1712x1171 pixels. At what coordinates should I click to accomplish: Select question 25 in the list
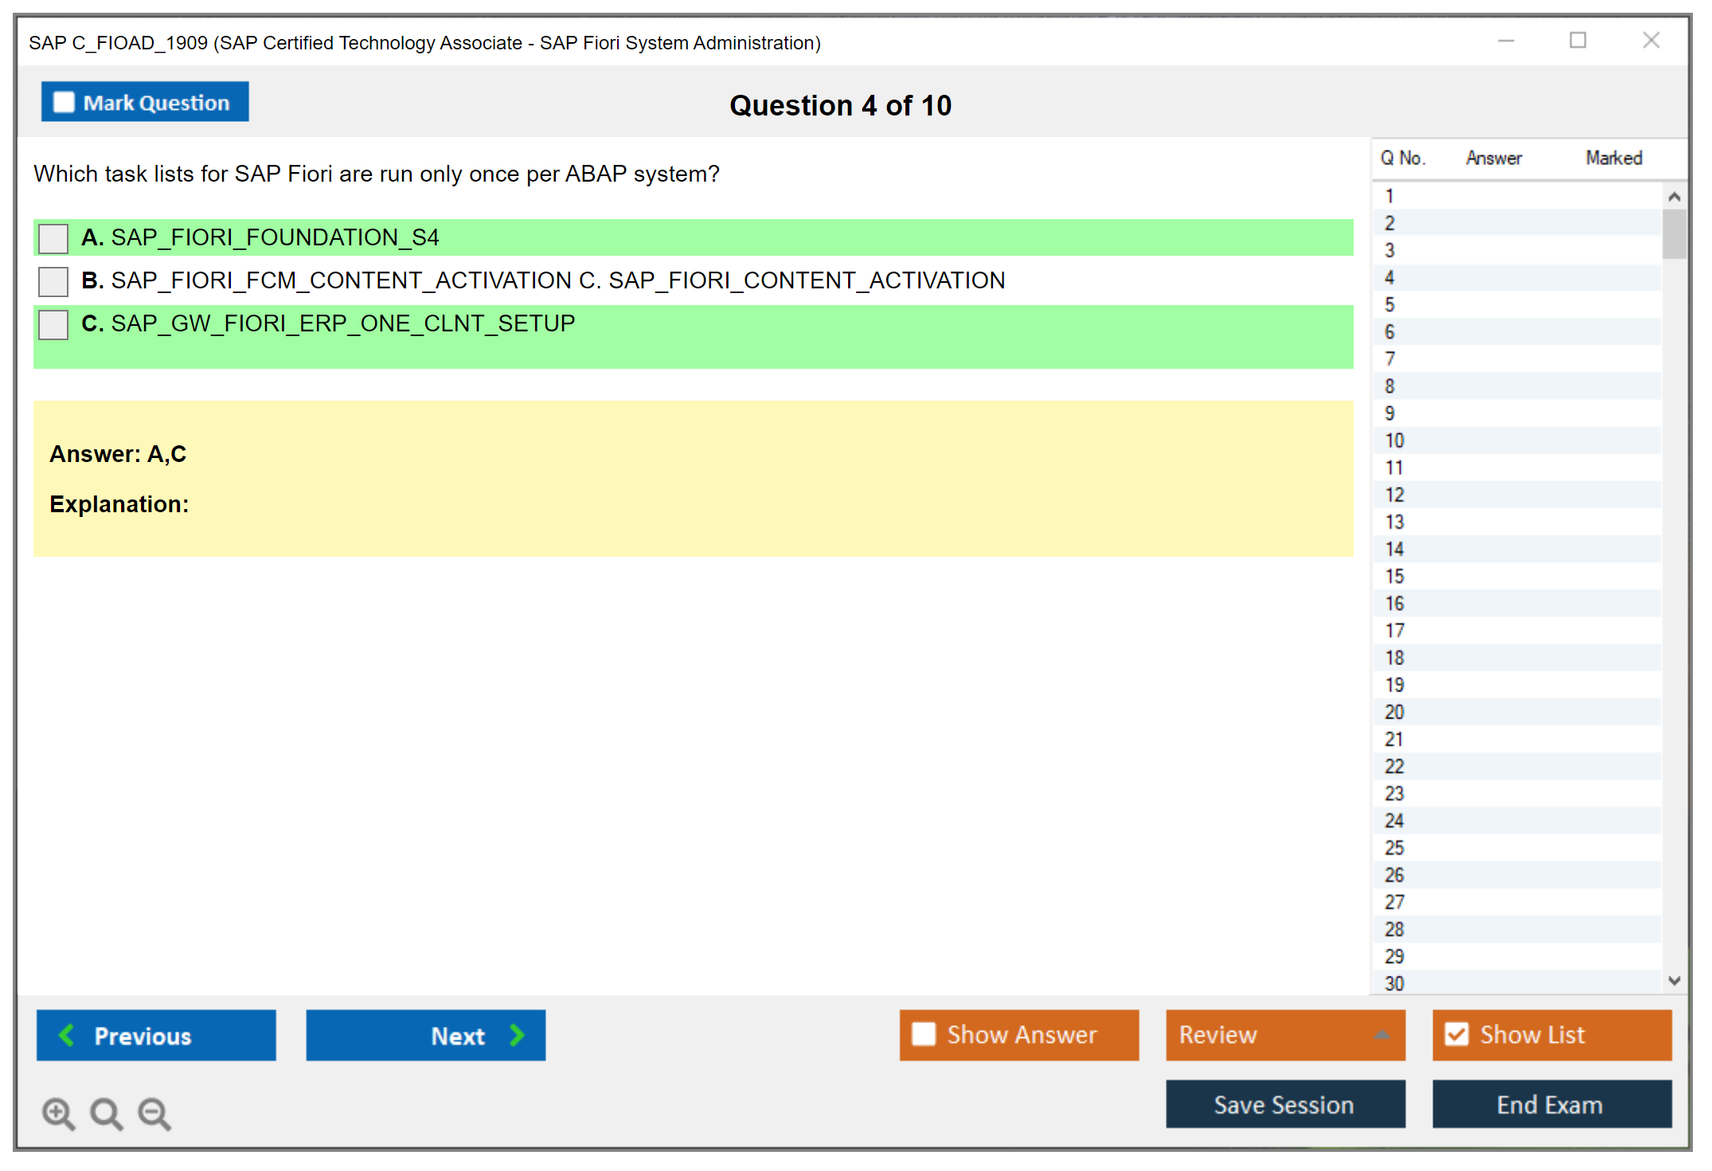tap(1394, 848)
